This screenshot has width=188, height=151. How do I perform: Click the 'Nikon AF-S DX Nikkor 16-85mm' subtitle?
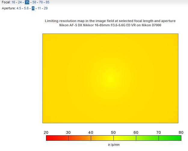[x=110, y=25]
